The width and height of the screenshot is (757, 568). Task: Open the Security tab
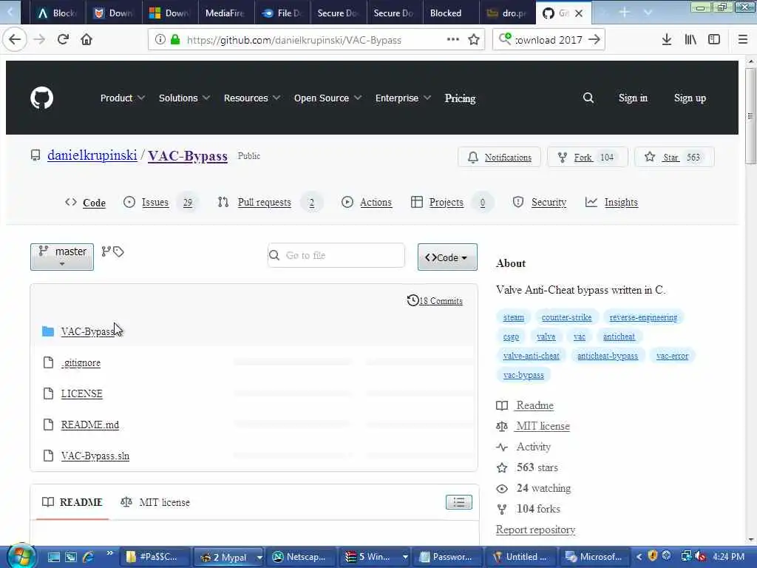point(539,203)
